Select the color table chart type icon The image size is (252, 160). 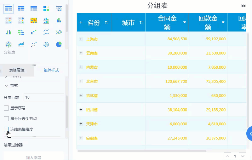tap(9, 20)
